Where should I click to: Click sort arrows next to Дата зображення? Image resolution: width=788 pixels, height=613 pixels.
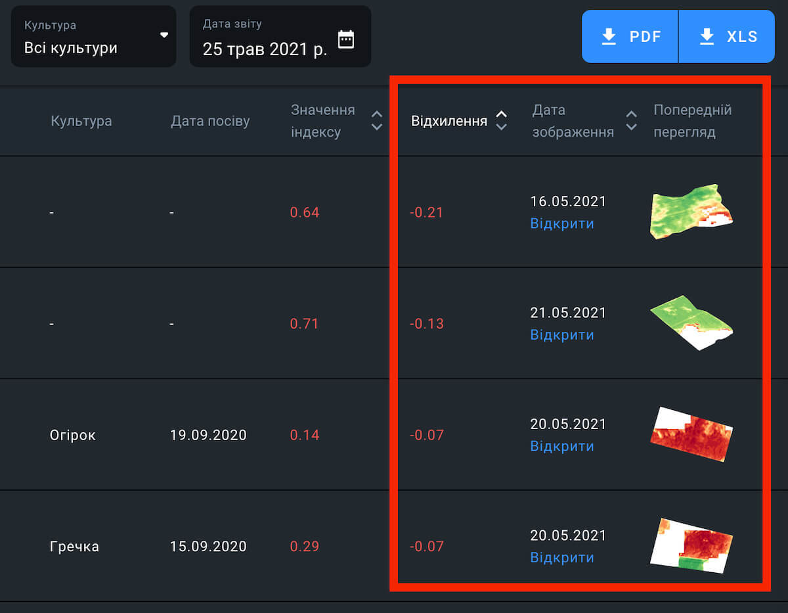pos(631,121)
